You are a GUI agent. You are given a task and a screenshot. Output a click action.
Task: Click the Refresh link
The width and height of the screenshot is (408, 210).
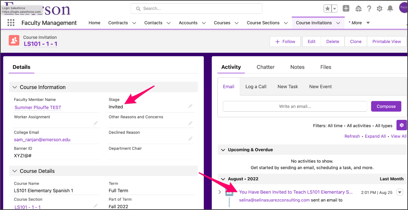[352, 136]
